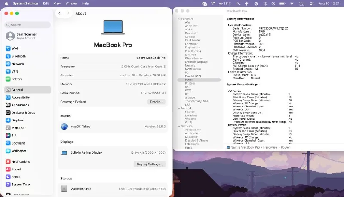Click Version 26.5.2 text
344x197 pixels.
155,127
